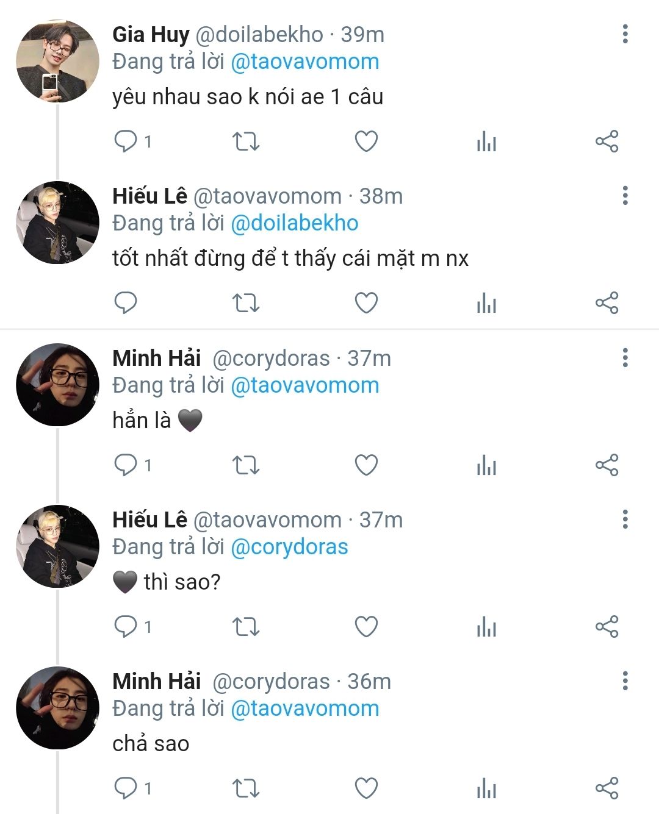Retweet Minh Hải's 'hẳn là' tweet
Screen dimensions: 659x814
coord(246,465)
